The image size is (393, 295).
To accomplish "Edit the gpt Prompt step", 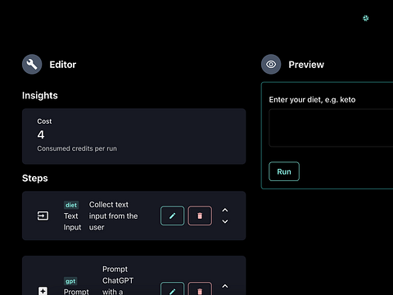I will click(172, 288).
